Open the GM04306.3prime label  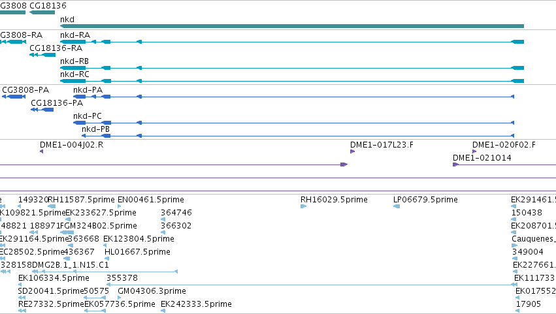click(x=152, y=292)
